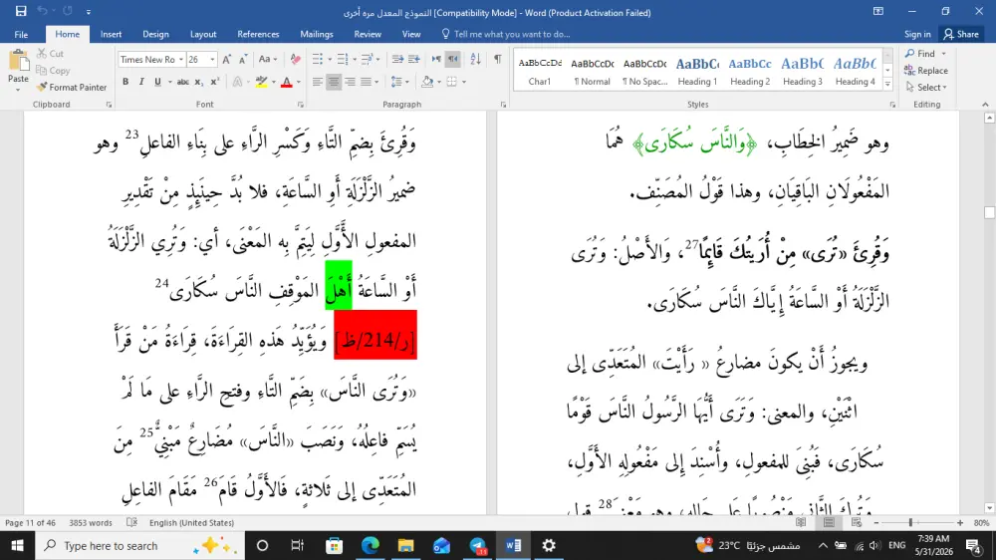Apply the Normal style
The width and height of the screenshot is (996, 560).
coord(592,71)
